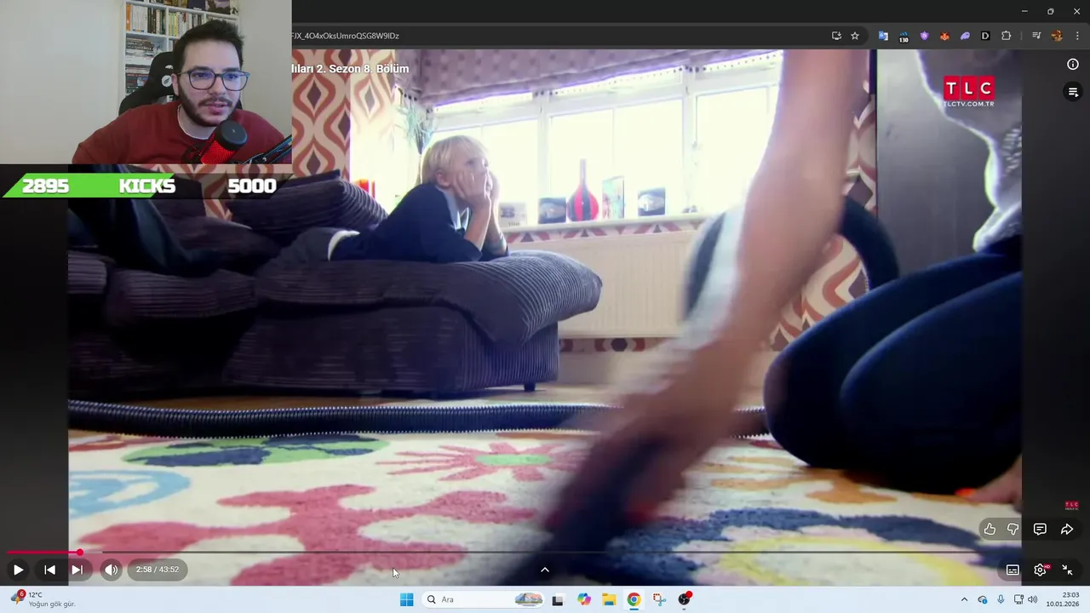This screenshot has height=613, width=1090.
Task: Open the video settings gear
Action: click(x=1040, y=570)
